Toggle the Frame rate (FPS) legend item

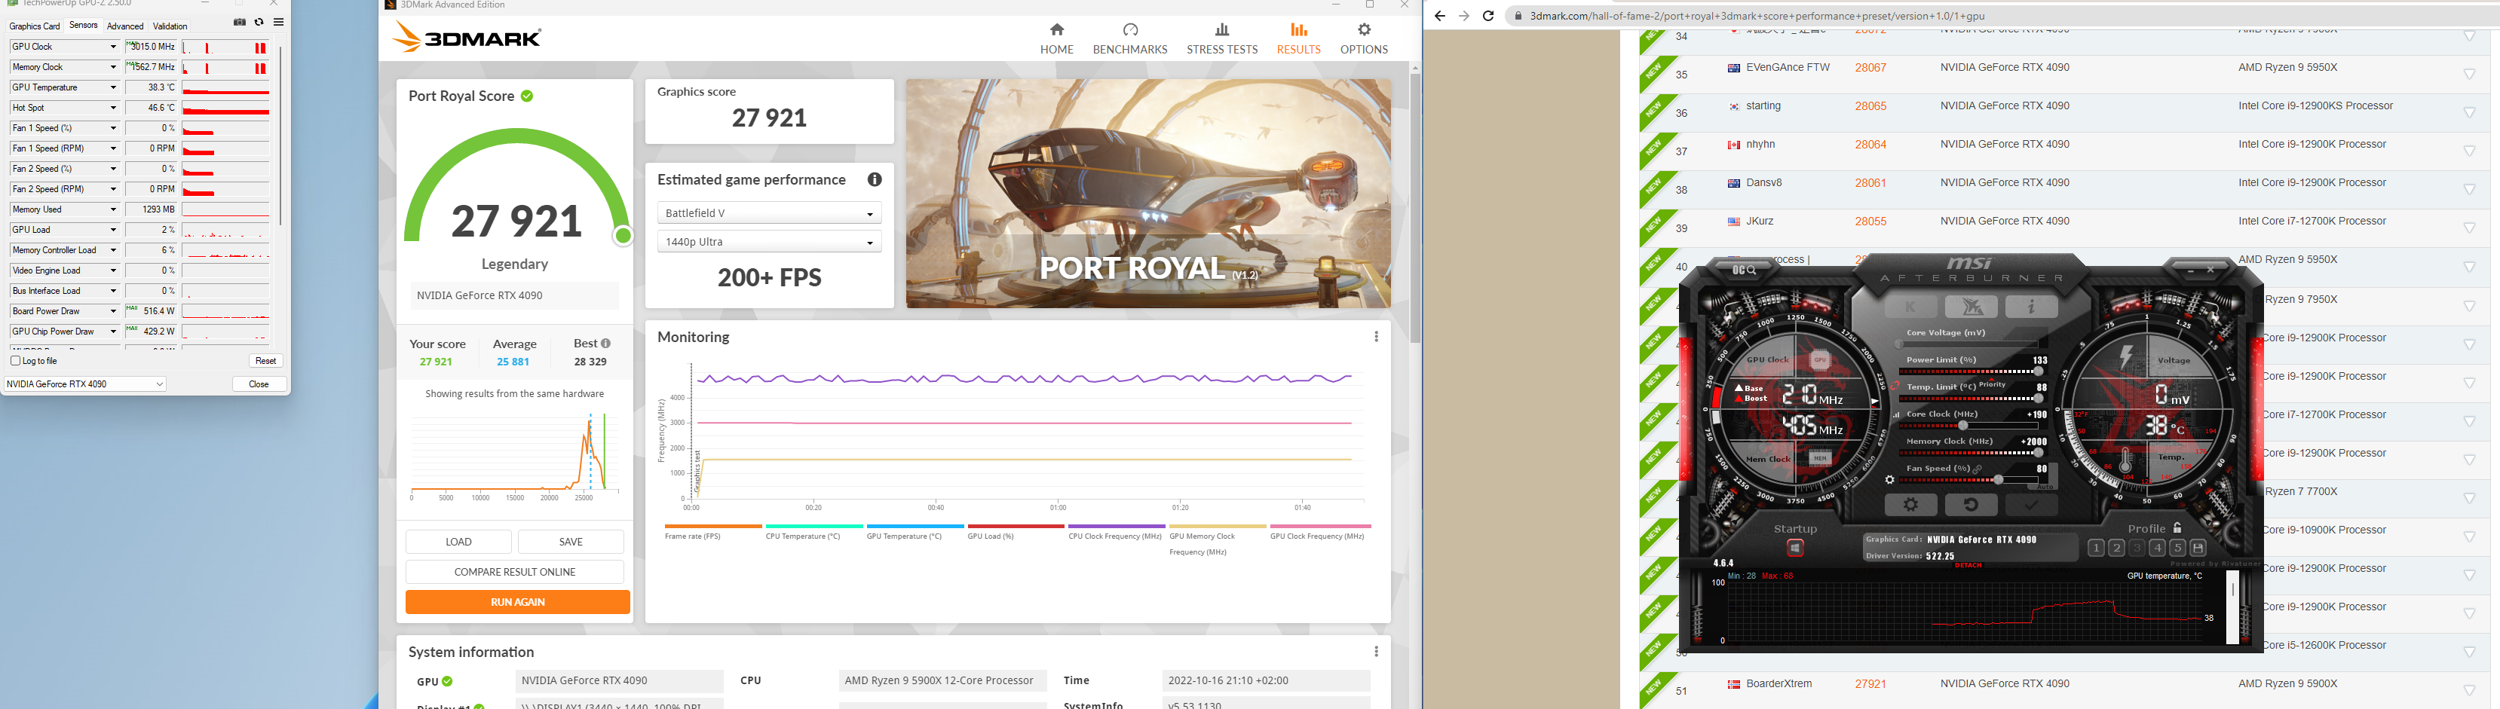(712, 533)
